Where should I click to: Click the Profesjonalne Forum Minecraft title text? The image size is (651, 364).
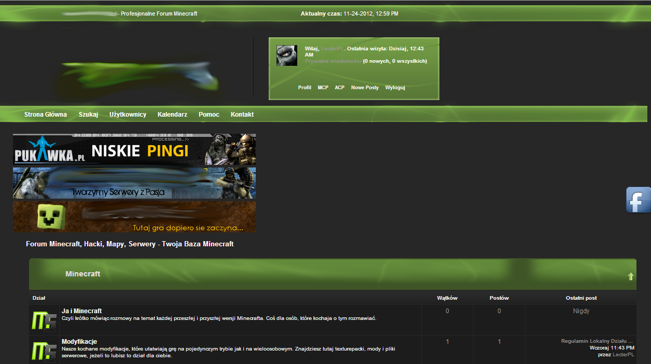(159, 13)
